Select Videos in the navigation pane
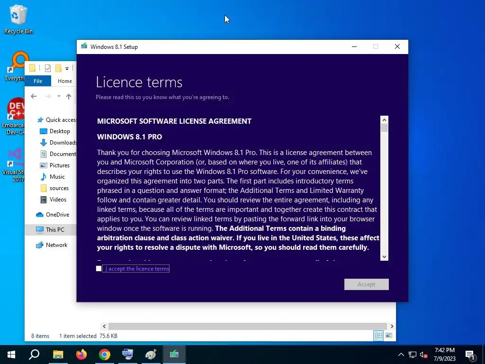The image size is (485, 364). click(53, 200)
